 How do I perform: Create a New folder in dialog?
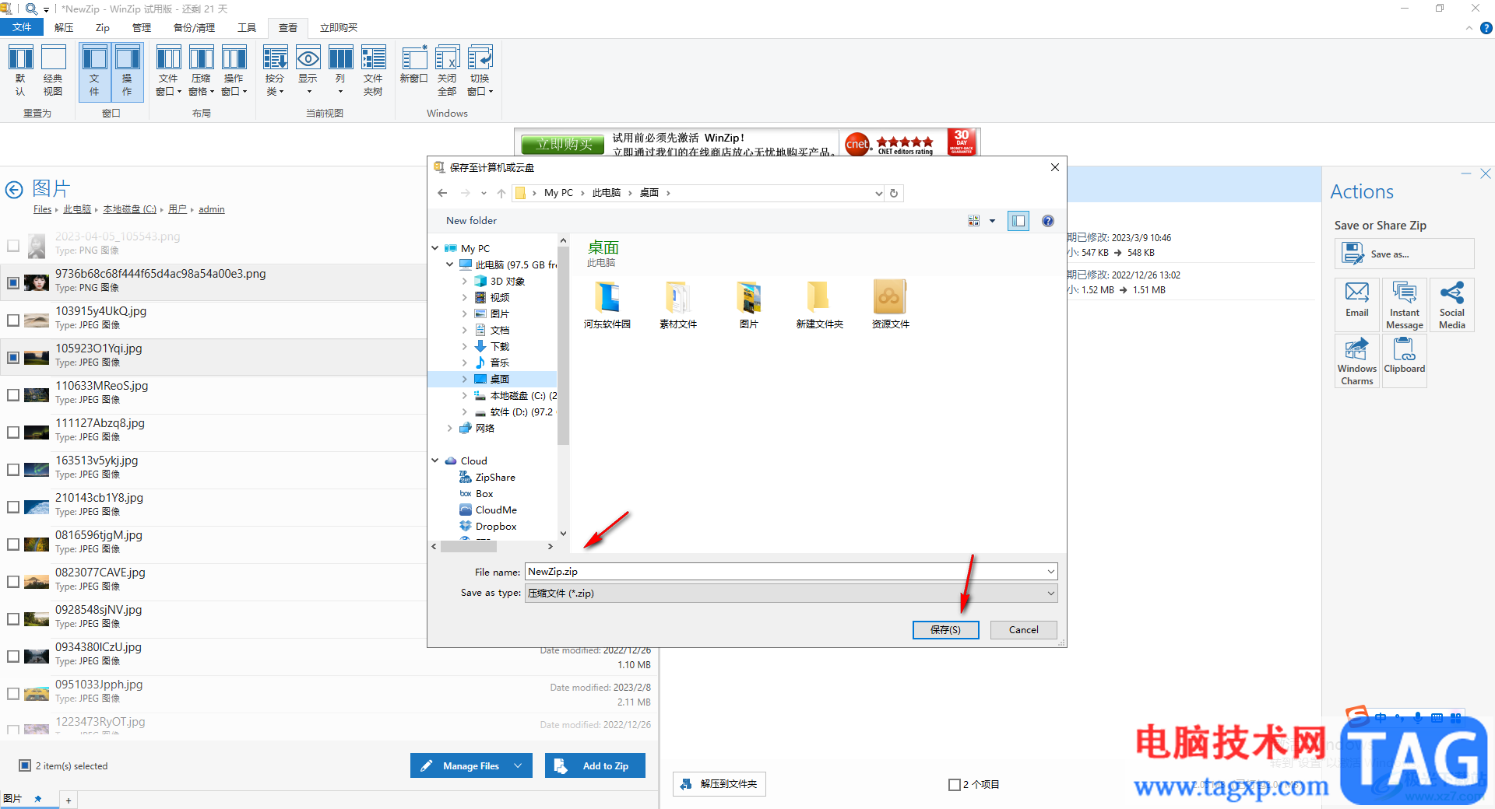click(x=471, y=221)
